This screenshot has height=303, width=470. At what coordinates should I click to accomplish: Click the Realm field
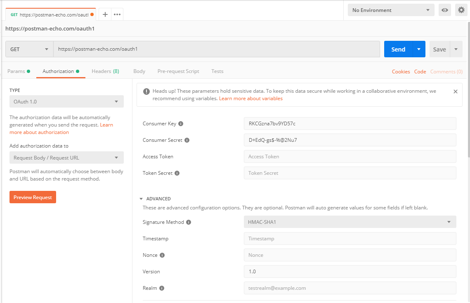(350, 288)
